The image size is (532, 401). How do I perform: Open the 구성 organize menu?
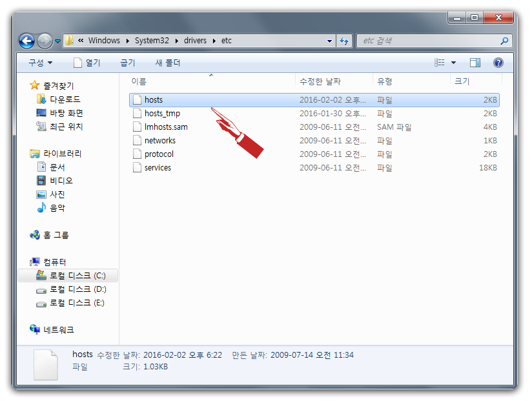[x=41, y=63]
